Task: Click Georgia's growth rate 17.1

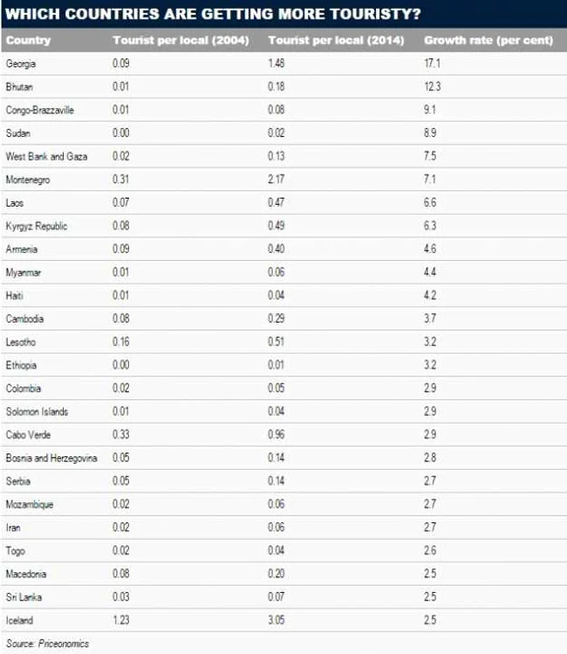Action: click(x=433, y=64)
